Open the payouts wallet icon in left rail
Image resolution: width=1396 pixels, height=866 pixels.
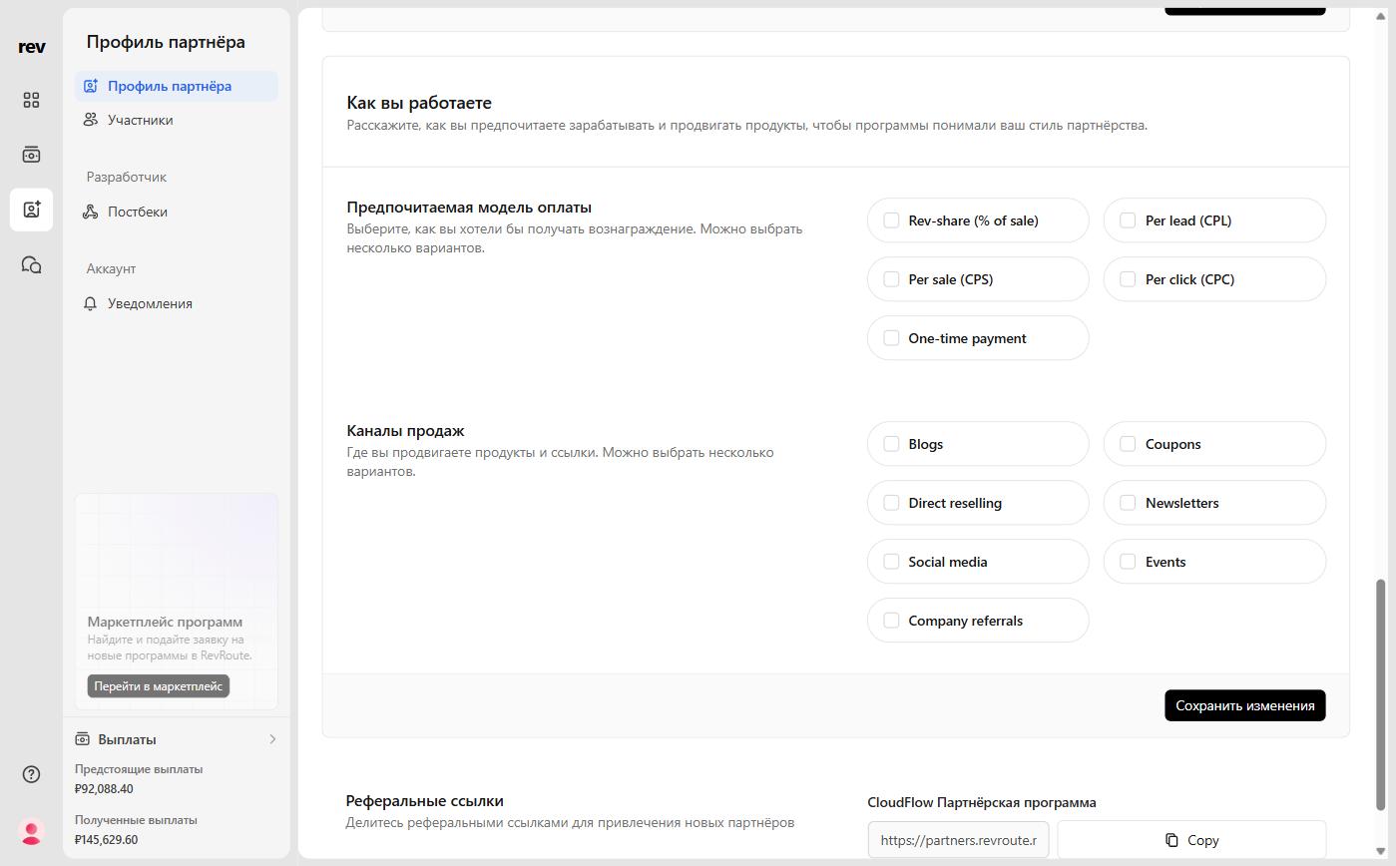(32, 155)
